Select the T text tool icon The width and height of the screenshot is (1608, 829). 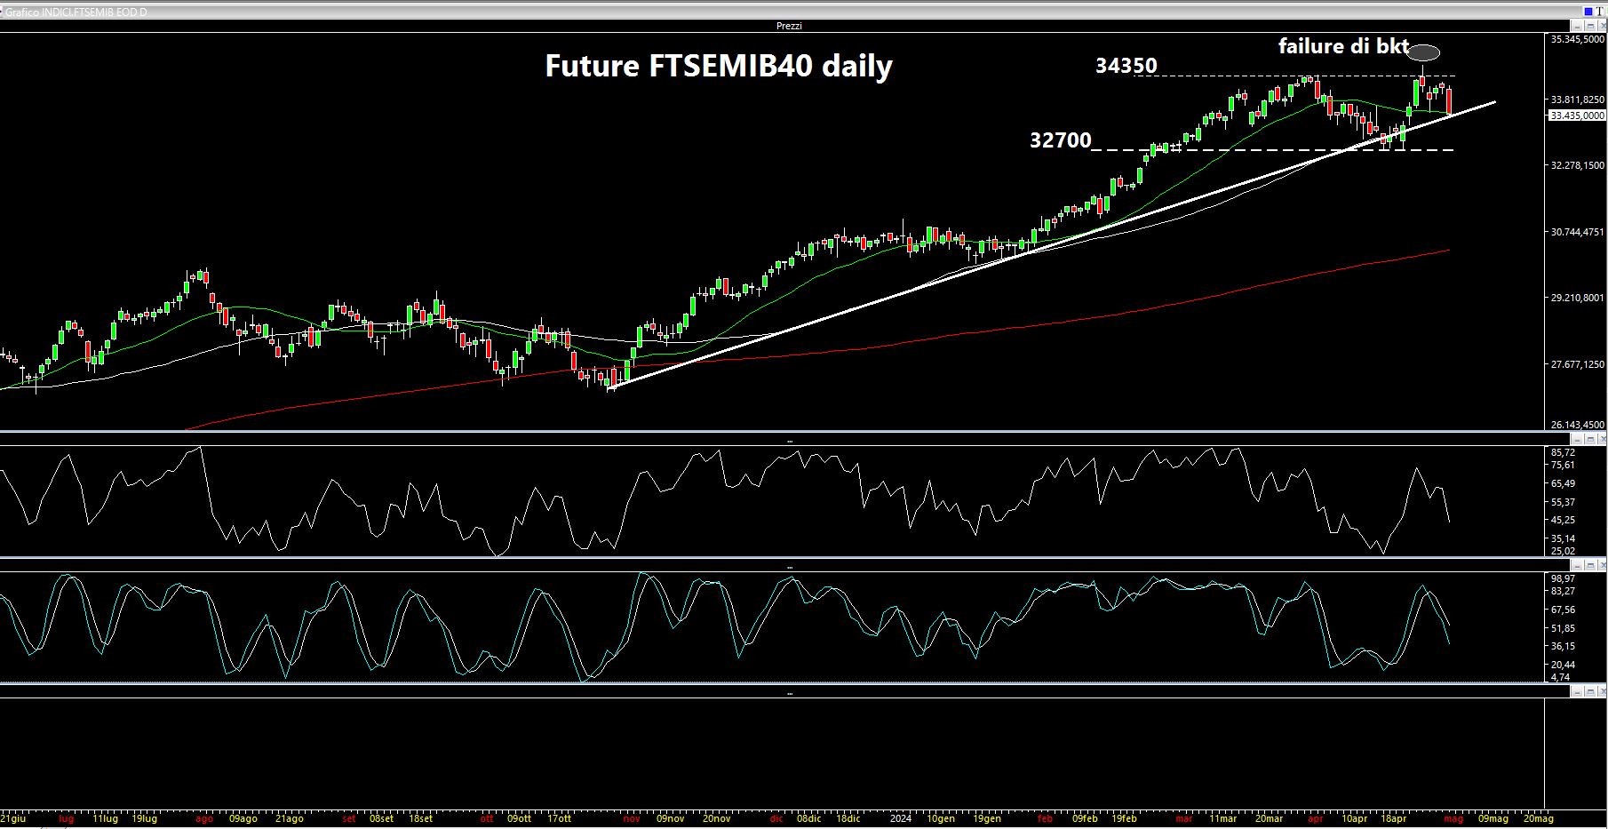[x=1600, y=12]
